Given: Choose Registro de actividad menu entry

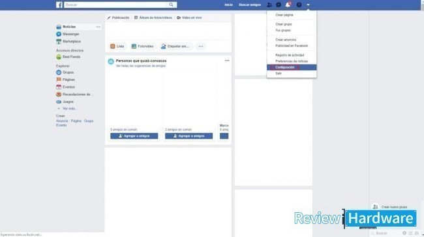Looking at the screenshot, I should (290, 55).
